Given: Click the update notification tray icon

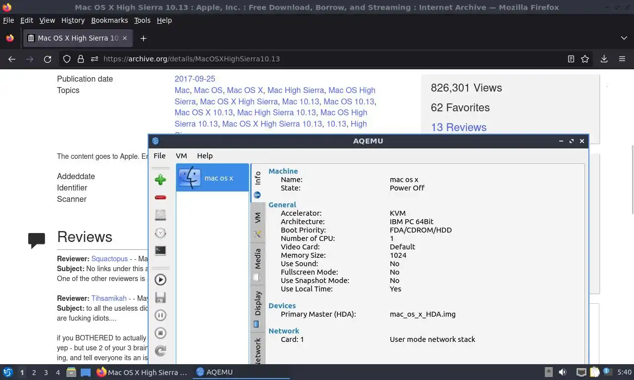Looking at the screenshot, I should click(608, 372).
